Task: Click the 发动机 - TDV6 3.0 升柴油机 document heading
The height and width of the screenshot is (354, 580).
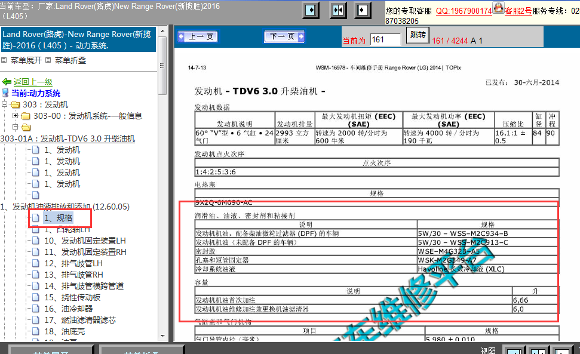Action: tap(260, 91)
